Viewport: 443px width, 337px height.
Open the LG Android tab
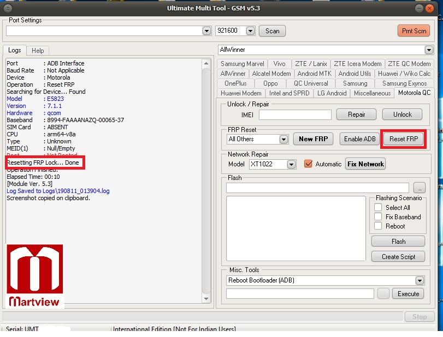coord(332,93)
